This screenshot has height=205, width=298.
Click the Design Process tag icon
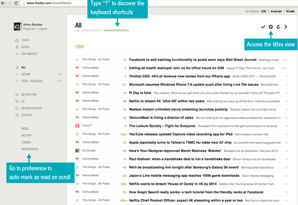pos(17,108)
